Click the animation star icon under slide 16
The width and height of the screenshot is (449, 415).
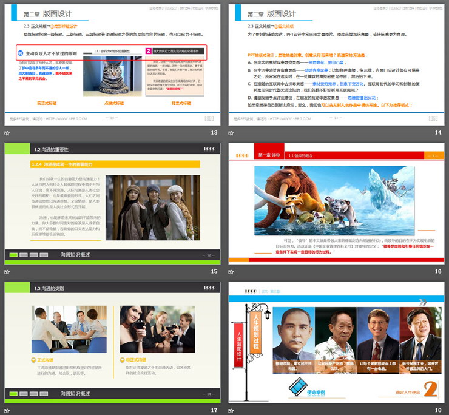point(231,272)
